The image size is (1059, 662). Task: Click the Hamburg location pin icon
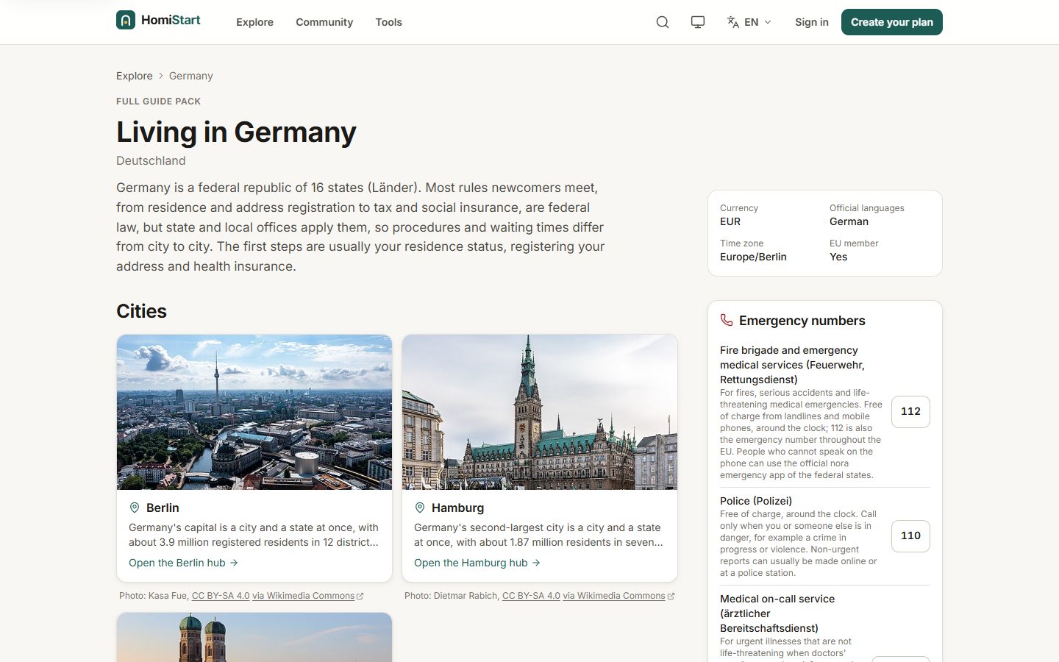tap(420, 508)
